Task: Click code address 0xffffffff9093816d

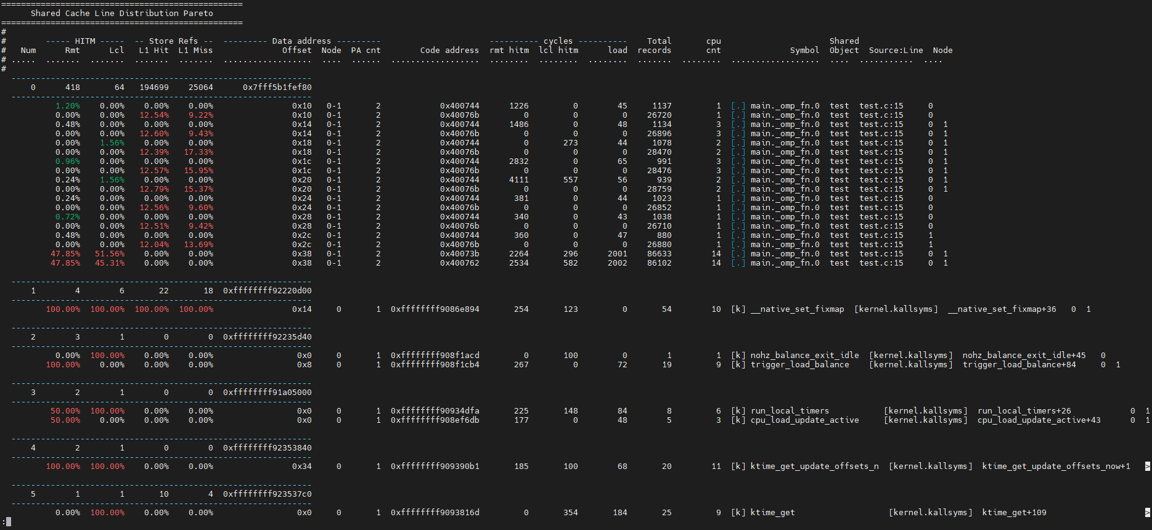Action: click(x=435, y=513)
